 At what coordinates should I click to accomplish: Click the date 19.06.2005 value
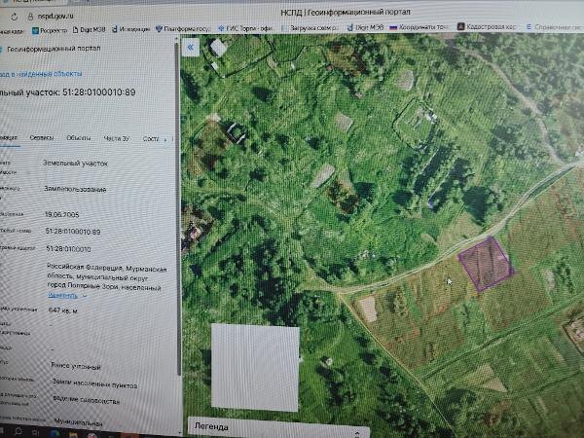pyautogui.click(x=62, y=214)
